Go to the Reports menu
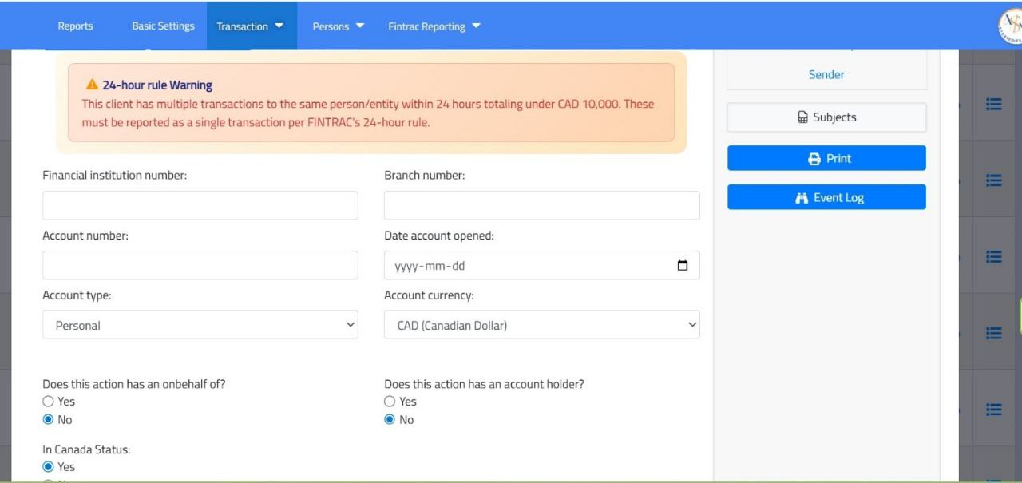Image resolution: width=1022 pixels, height=483 pixels. tap(75, 26)
